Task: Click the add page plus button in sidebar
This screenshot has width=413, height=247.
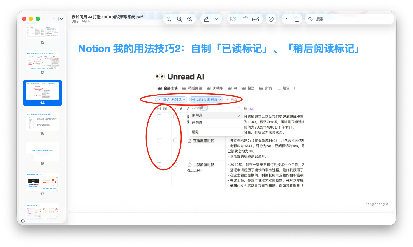Action: tap(23, 221)
